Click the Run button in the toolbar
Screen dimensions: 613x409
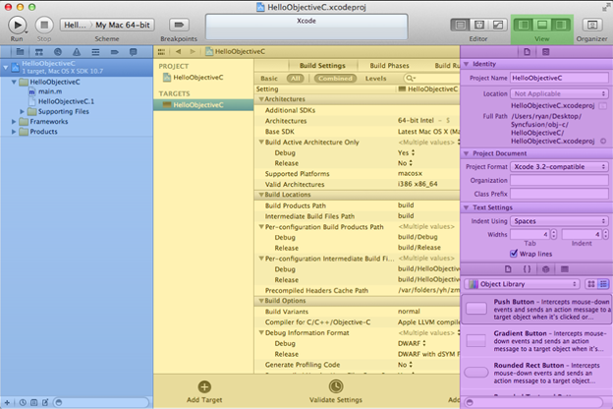tap(18, 25)
